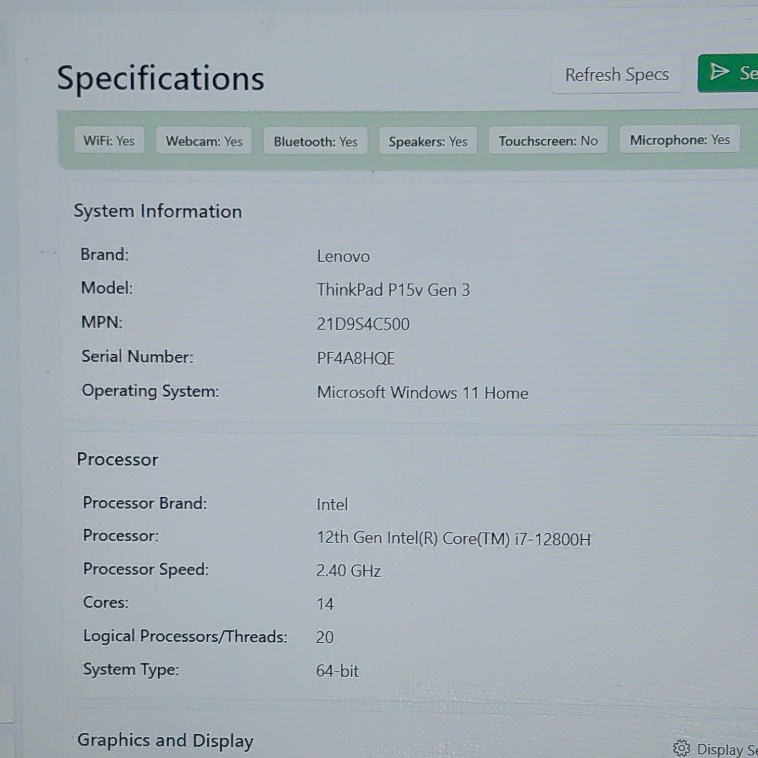
Task: Click the serial number PF4A8HQE
Action: tap(356, 358)
